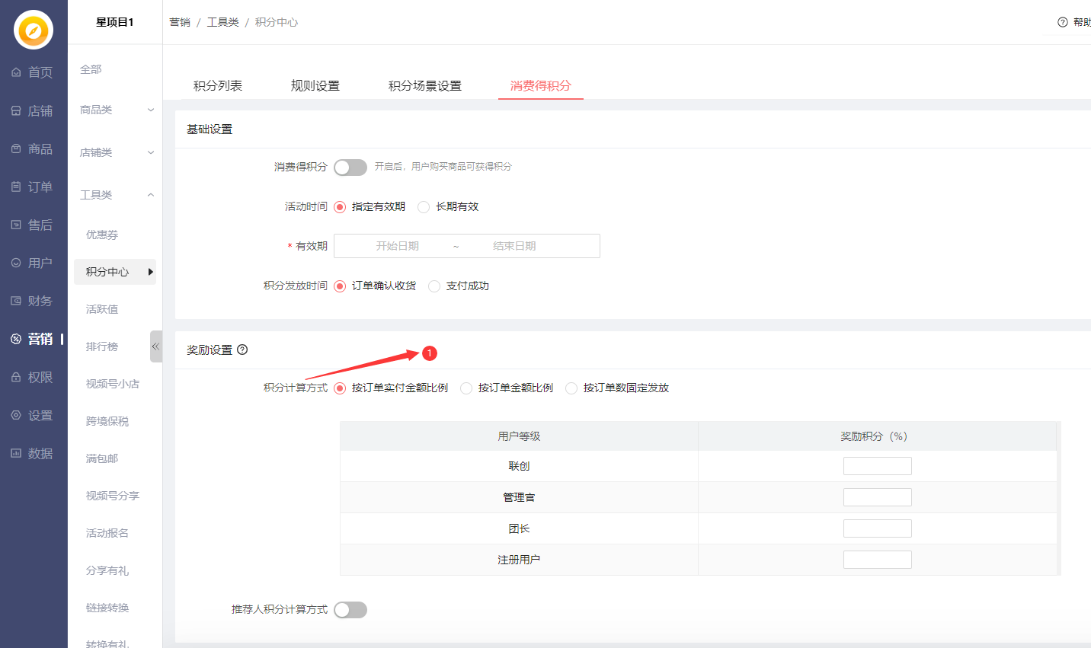Select the 长期有效 radio option
Image resolution: width=1091 pixels, height=648 pixels.
pos(424,207)
